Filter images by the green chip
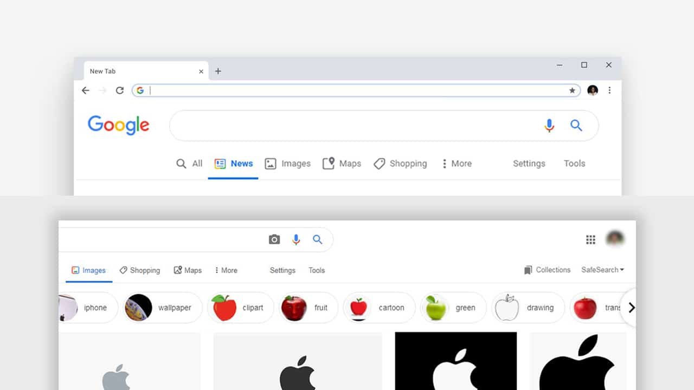 tap(453, 308)
